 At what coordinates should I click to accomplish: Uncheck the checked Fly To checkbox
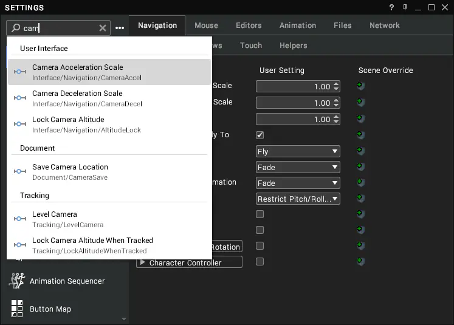pyautogui.click(x=260, y=135)
